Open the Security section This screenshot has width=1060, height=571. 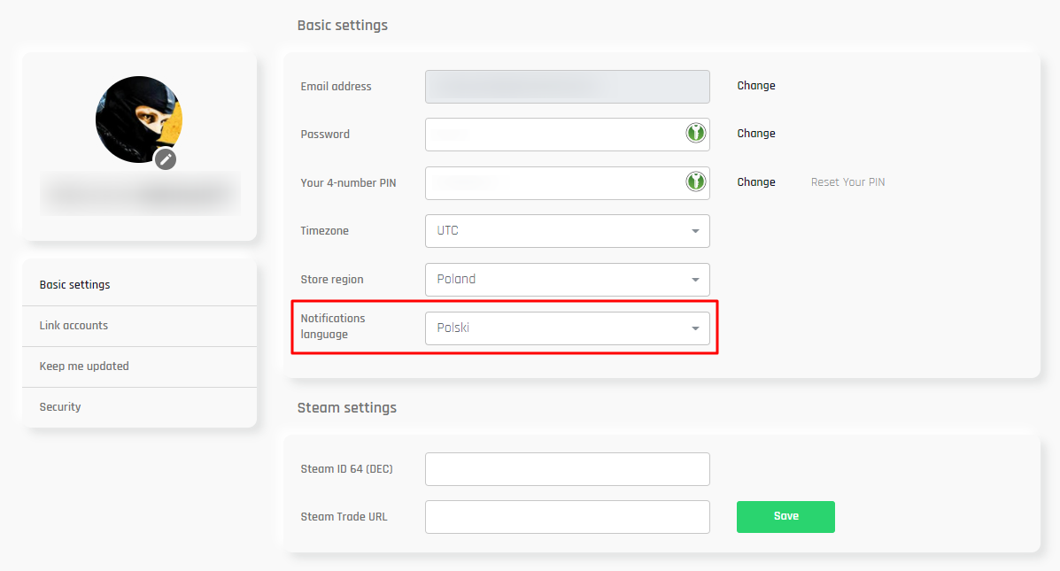coord(139,407)
